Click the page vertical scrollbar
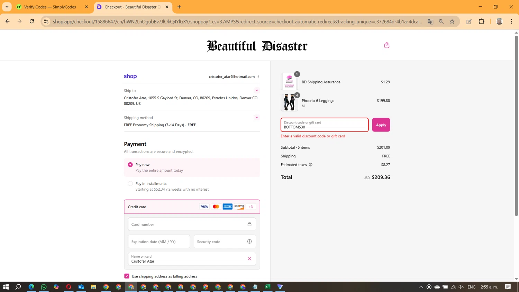The width and height of the screenshot is (519, 292). [516, 126]
